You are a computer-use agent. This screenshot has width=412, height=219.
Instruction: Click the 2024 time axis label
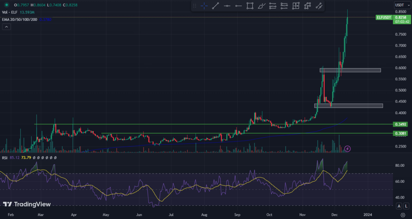pyautogui.click(x=368, y=215)
